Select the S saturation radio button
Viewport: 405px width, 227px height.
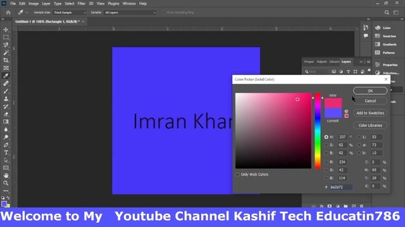coord(327,145)
